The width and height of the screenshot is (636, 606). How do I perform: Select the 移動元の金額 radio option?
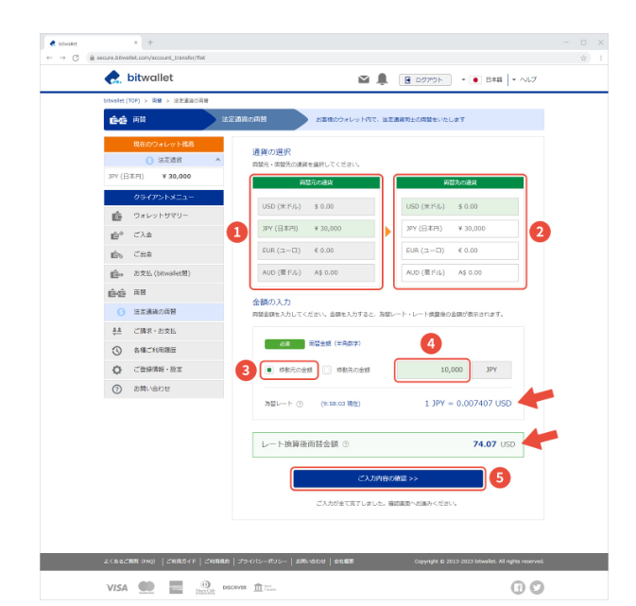[270, 370]
